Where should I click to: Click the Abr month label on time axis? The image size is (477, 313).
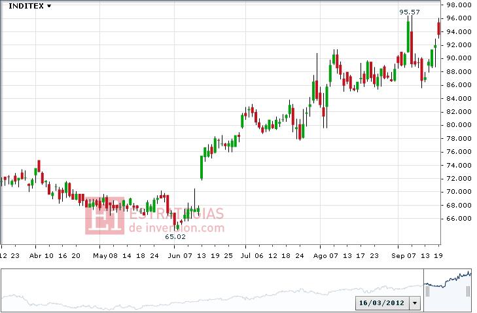pos(35,256)
